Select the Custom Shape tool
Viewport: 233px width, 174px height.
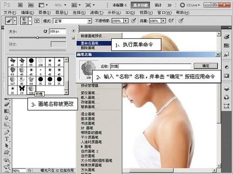click(7, 152)
